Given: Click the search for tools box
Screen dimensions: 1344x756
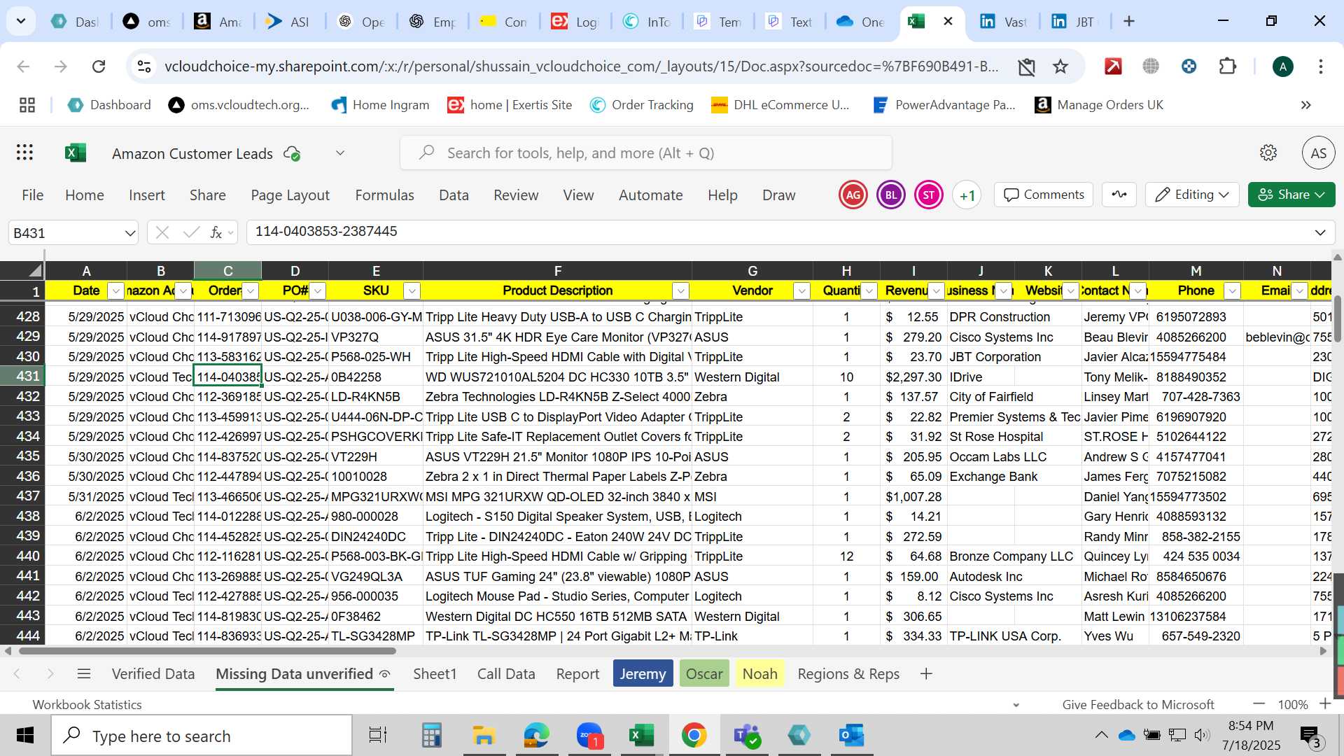Looking at the screenshot, I should coord(646,153).
